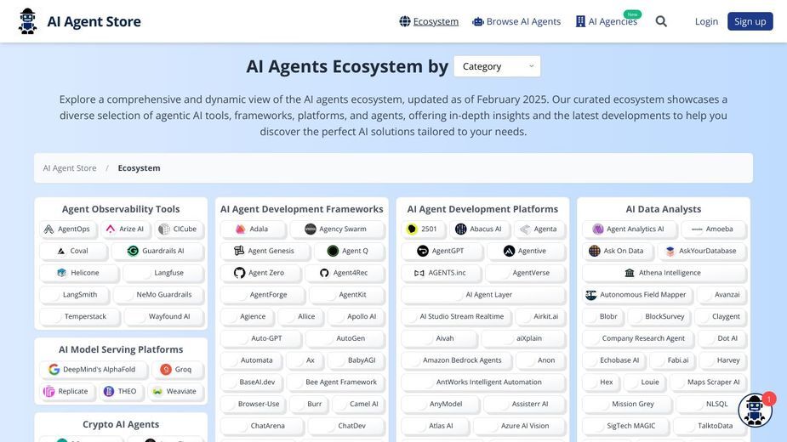Screen dimensions: 787x442
Task: Open the Amazon Bedrock Agents chip
Action: (457, 360)
